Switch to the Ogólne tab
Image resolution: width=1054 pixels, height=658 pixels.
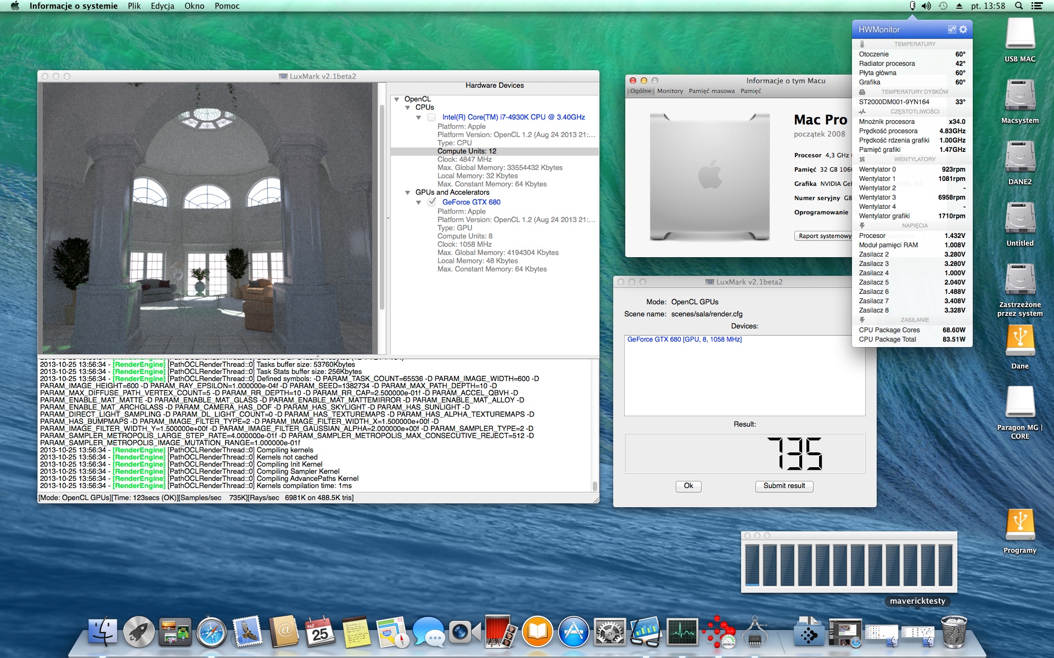click(641, 91)
